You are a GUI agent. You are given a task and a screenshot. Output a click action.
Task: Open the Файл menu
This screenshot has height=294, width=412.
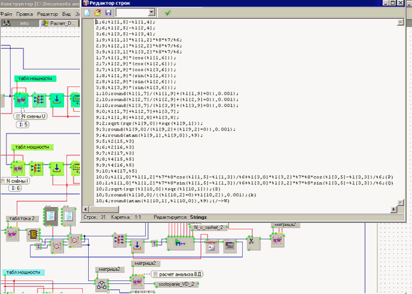[x=6, y=13]
